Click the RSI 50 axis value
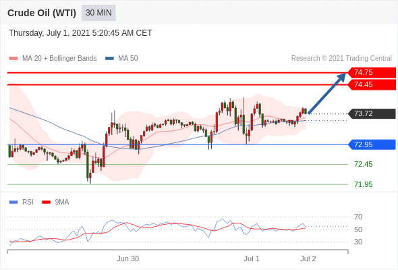This screenshot has width=398, height=270. coord(358,230)
